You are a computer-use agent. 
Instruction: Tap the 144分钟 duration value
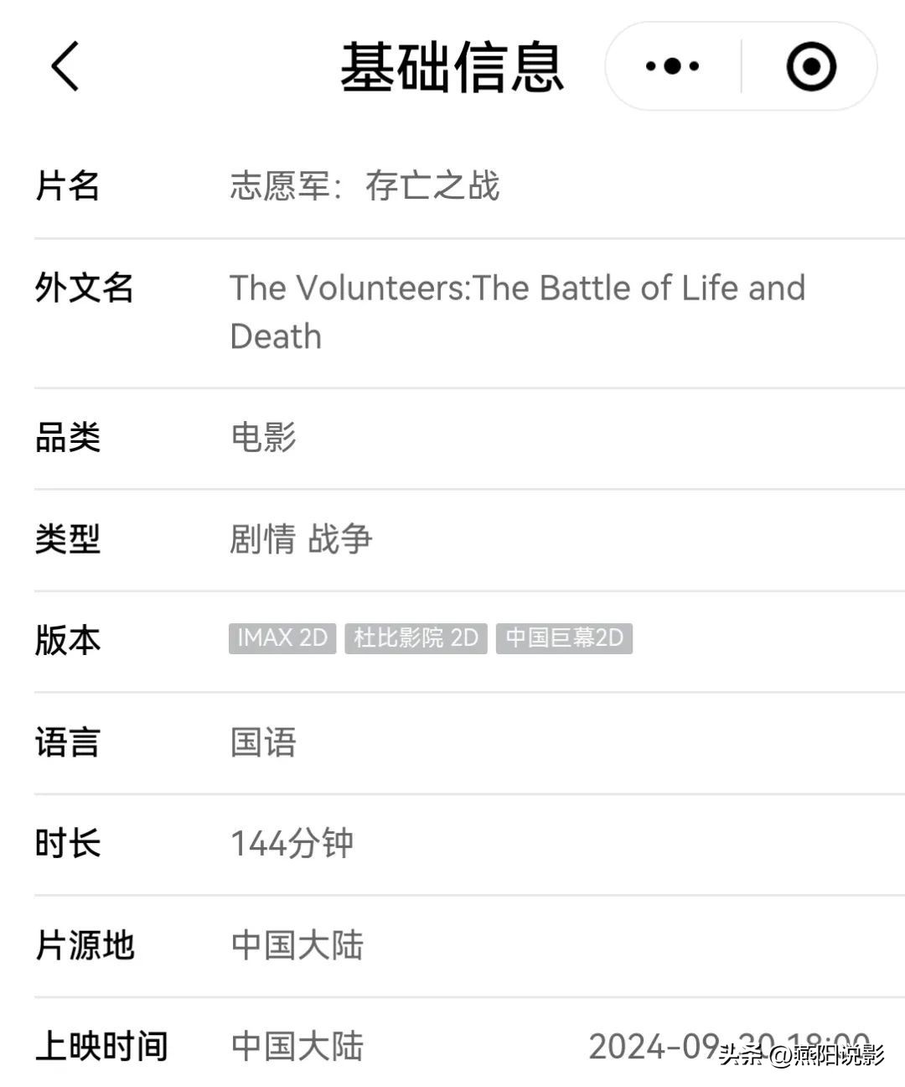point(292,844)
